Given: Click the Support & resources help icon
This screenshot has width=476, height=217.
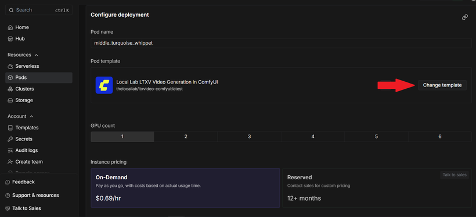Looking at the screenshot, I should pos(8,196).
